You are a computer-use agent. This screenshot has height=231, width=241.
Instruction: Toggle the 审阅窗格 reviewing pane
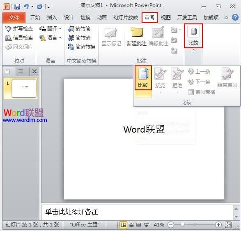201,92
